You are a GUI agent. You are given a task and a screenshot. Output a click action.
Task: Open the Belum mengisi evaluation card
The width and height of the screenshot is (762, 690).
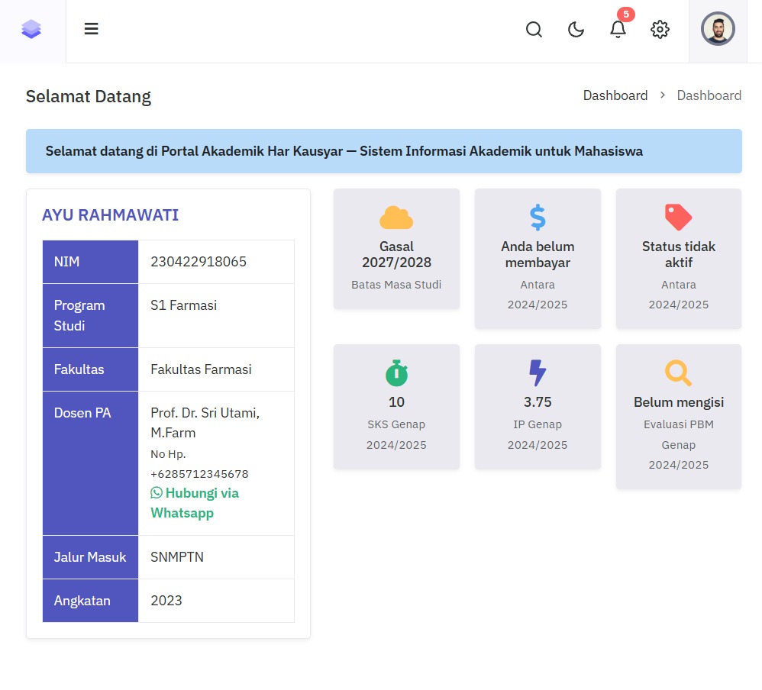coord(678,416)
